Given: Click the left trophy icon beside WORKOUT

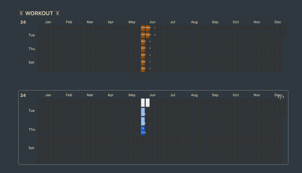Looking at the screenshot, I should [21, 13].
